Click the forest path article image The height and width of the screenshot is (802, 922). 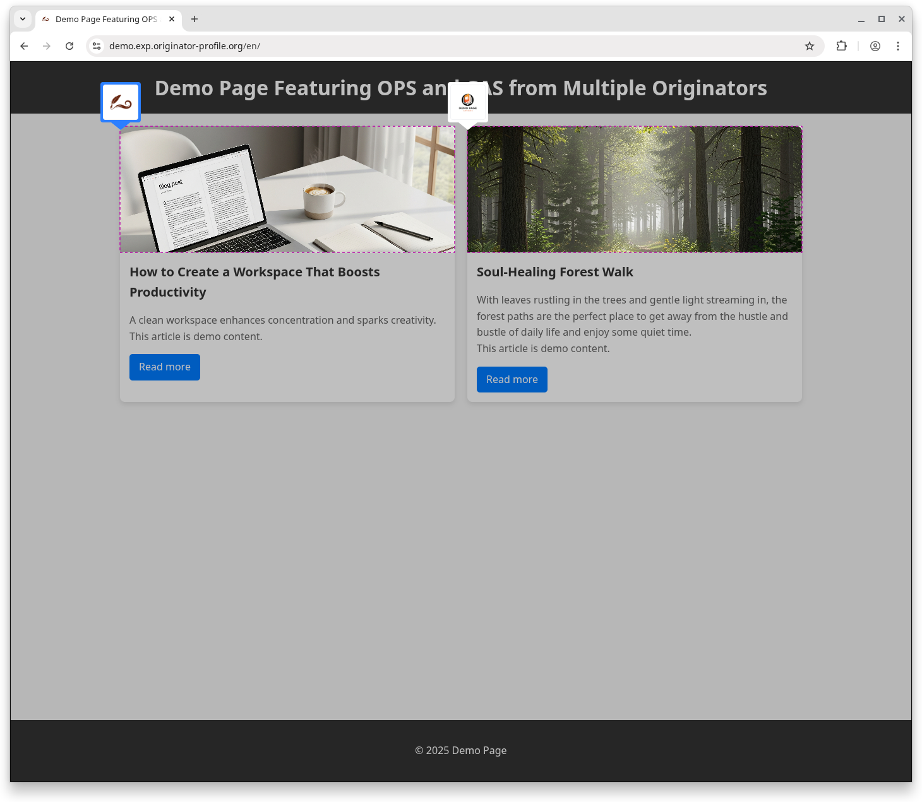635,189
